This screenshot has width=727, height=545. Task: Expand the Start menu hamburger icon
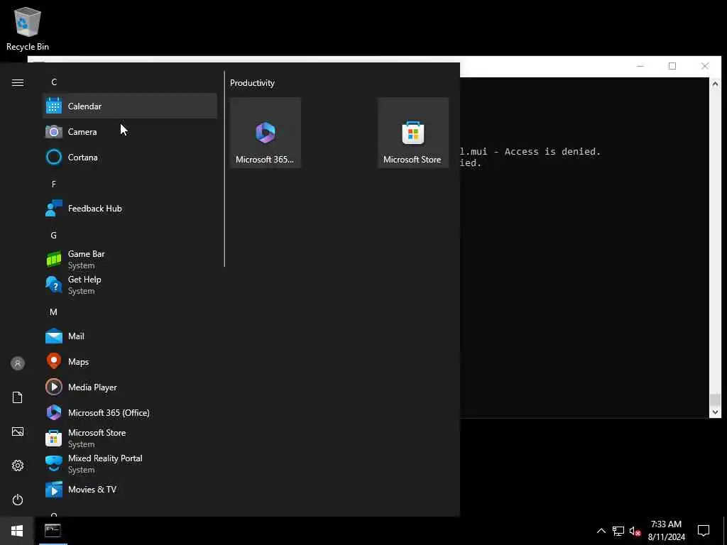18,82
